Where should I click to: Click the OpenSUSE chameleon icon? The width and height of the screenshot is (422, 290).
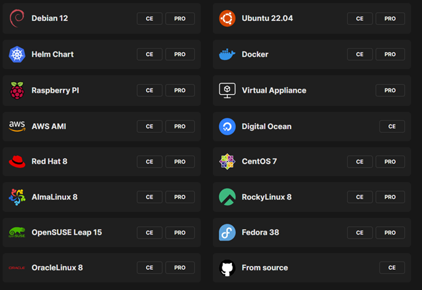17,233
